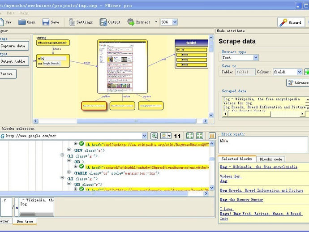Image resolution: width=309 pixels, height=232 pixels.
Task: Open a project with the Open folder icon
Action: click(22, 22)
